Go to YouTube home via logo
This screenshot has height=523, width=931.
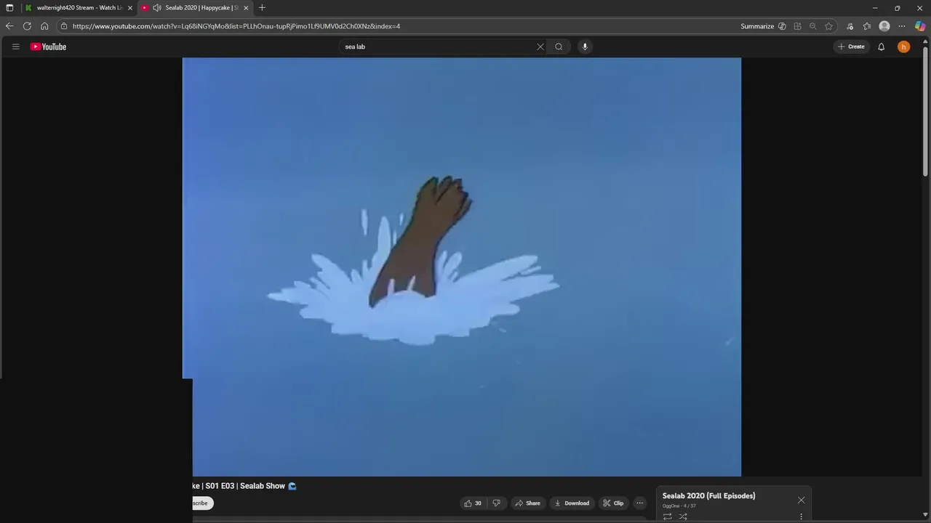point(48,46)
